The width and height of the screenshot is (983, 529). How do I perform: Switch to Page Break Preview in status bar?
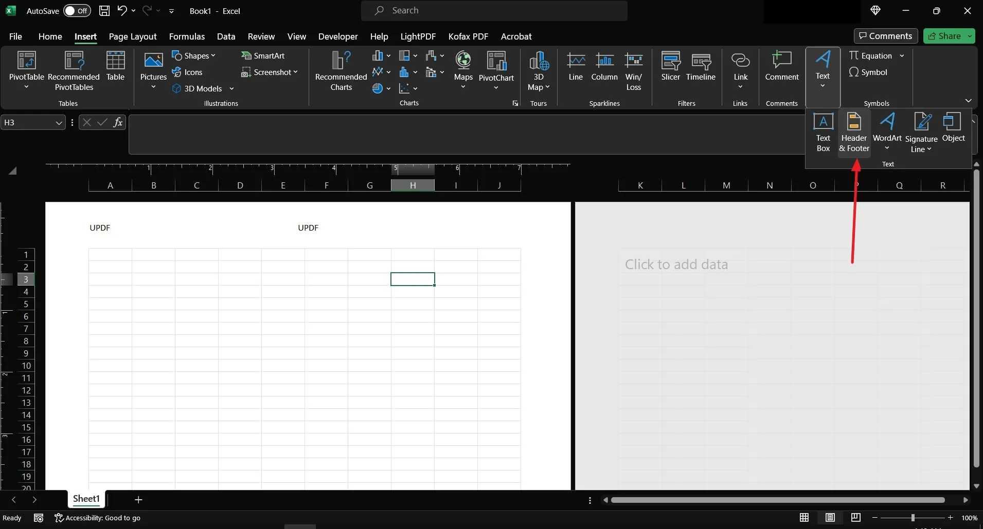coord(855,518)
